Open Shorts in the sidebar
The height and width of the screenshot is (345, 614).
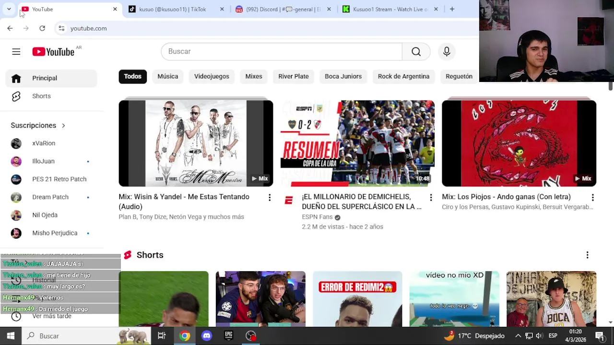(51, 96)
